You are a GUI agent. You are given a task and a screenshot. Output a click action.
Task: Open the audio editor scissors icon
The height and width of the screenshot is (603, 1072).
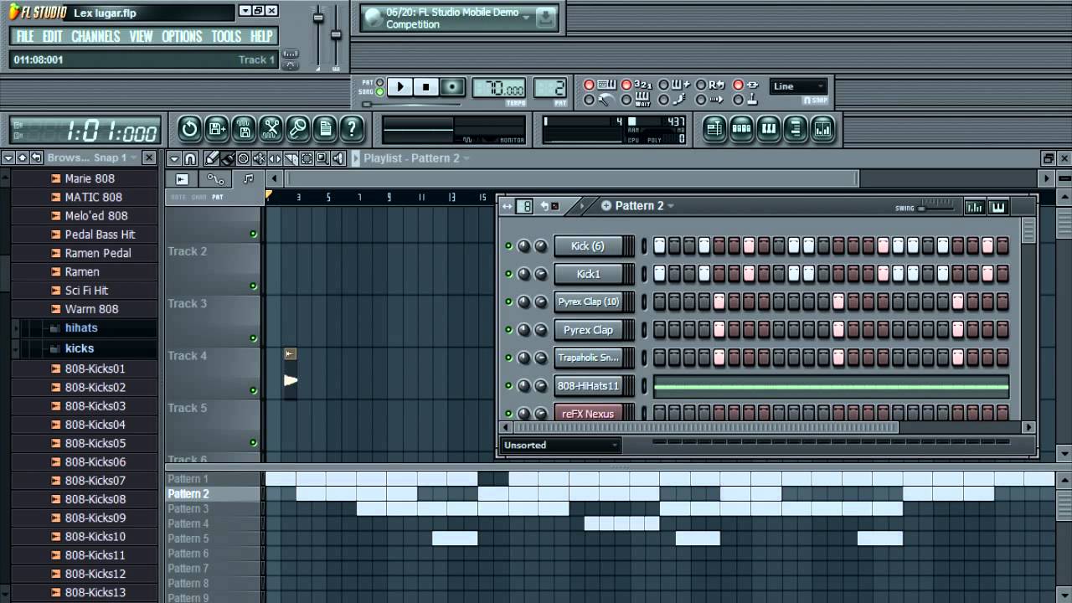pyautogui.click(x=271, y=128)
